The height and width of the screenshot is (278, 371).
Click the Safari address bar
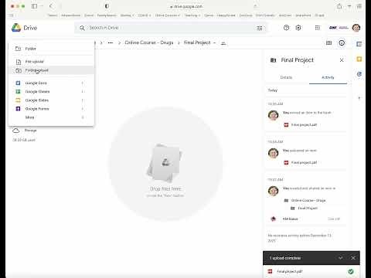coord(186,6)
